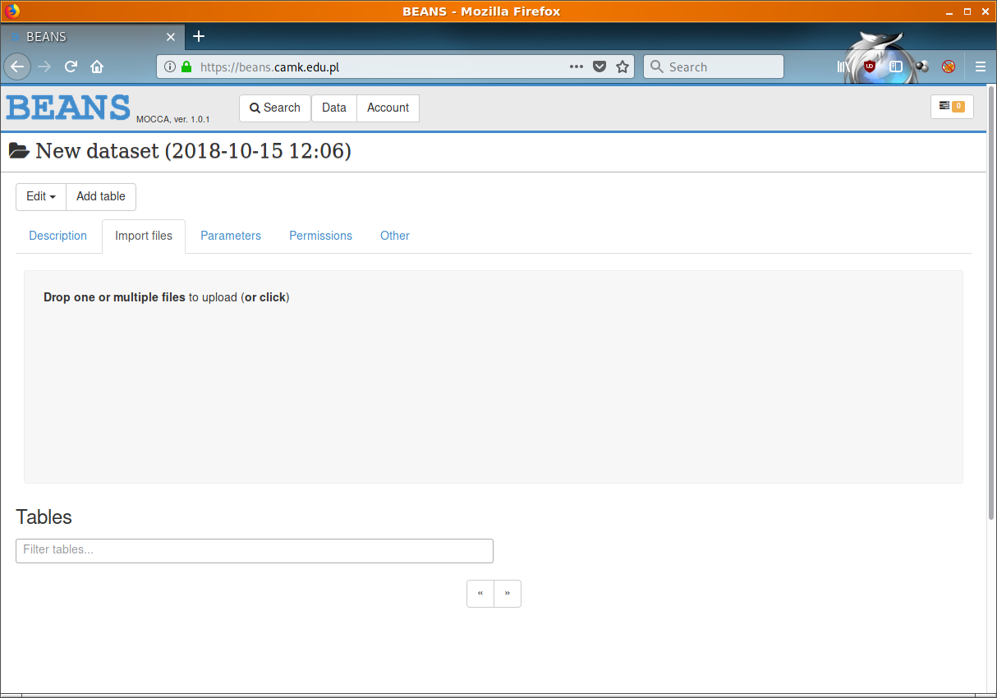Bookmark this page with the star icon
997x698 pixels.
pyautogui.click(x=623, y=67)
